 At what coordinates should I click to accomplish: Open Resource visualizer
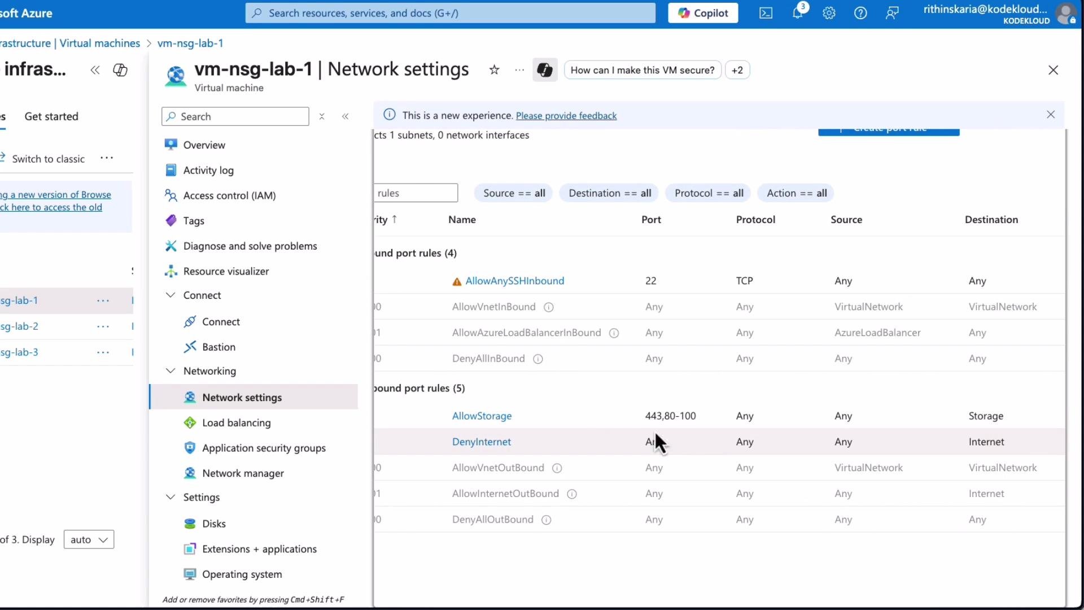point(226,271)
